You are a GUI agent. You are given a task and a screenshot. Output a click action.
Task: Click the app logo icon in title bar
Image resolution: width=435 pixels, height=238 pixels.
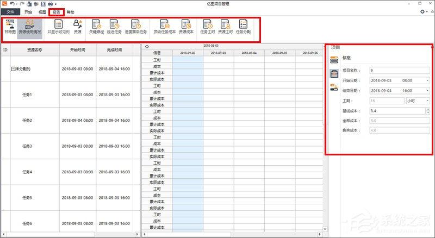(4, 4)
